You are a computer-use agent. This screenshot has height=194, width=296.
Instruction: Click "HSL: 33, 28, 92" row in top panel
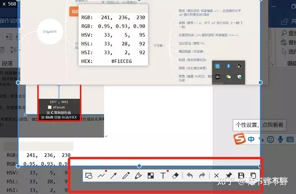coord(113,44)
